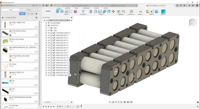The width and height of the screenshot is (200, 109).
Task: Expand the Document Settings tree node
Action: click(x=46, y=23)
